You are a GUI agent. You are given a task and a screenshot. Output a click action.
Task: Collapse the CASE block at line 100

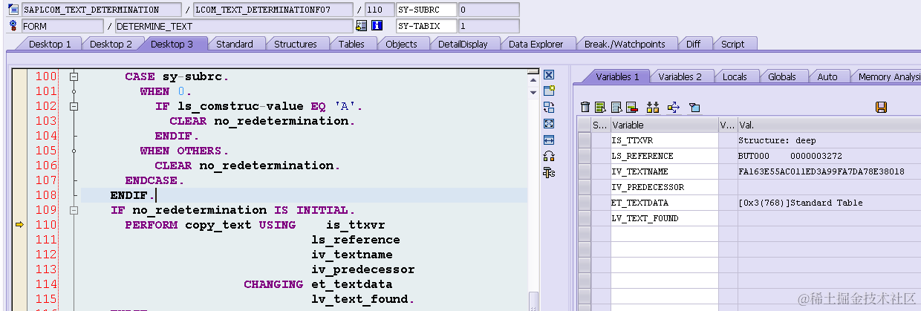click(74, 76)
